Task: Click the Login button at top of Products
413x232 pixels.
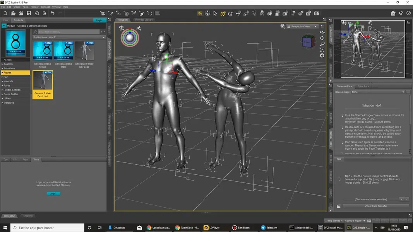Action: click(x=99, y=20)
